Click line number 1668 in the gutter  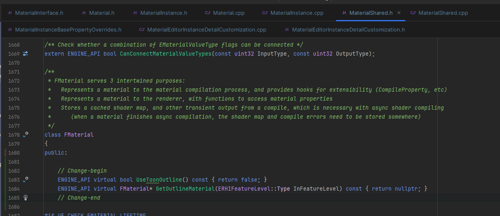point(14,45)
